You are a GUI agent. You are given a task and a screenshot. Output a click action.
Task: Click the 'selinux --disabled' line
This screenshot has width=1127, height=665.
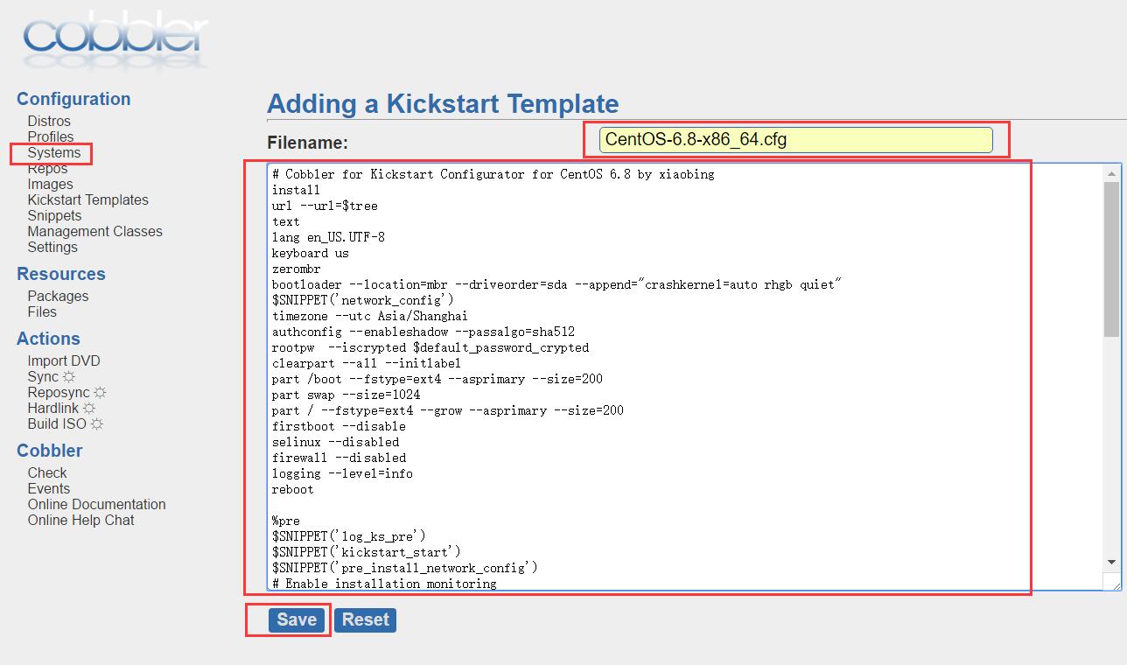(x=335, y=442)
